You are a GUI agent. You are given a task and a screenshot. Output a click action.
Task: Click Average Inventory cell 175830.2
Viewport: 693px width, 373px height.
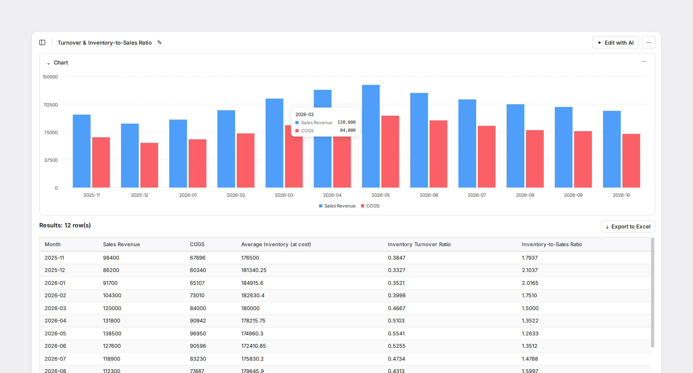[x=252, y=359]
